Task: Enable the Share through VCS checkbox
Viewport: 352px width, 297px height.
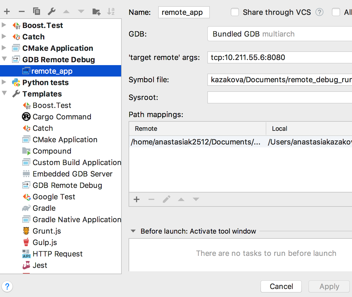Action: (x=235, y=12)
